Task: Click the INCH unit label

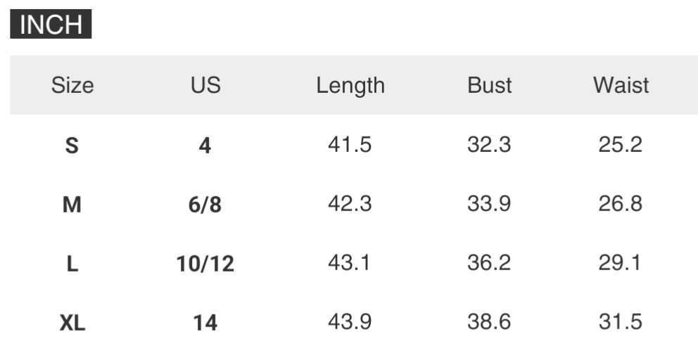Action: pyautogui.click(x=51, y=25)
